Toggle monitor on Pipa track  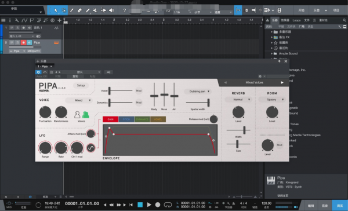[30, 42]
